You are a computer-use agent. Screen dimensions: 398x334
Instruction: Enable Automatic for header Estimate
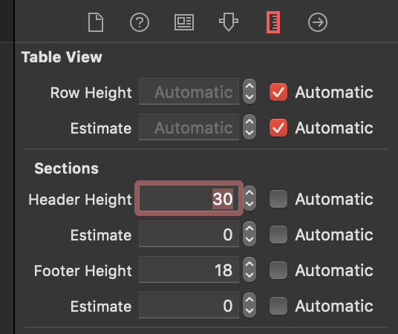point(278,235)
